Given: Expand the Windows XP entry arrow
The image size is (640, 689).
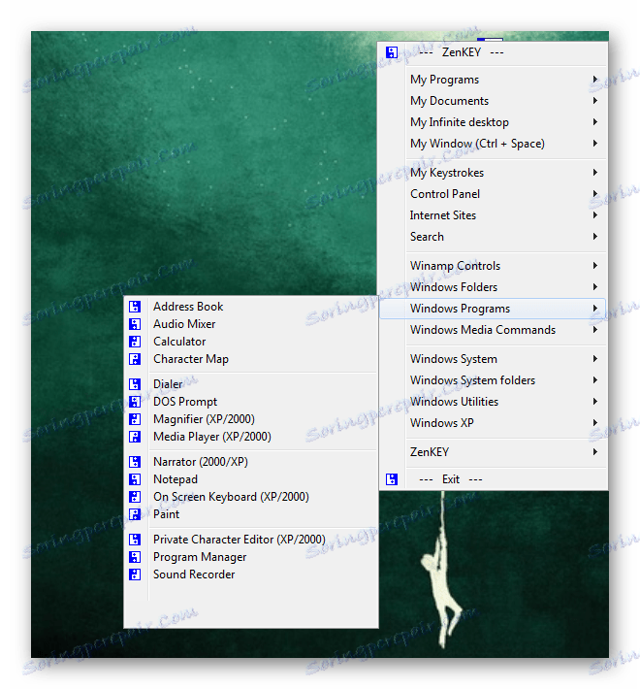Looking at the screenshot, I should click(595, 423).
